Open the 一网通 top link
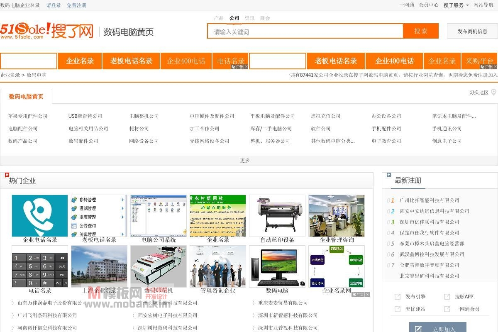498x332 pixels. click(407, 5)
